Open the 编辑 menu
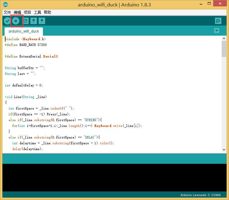 [17, 12]
